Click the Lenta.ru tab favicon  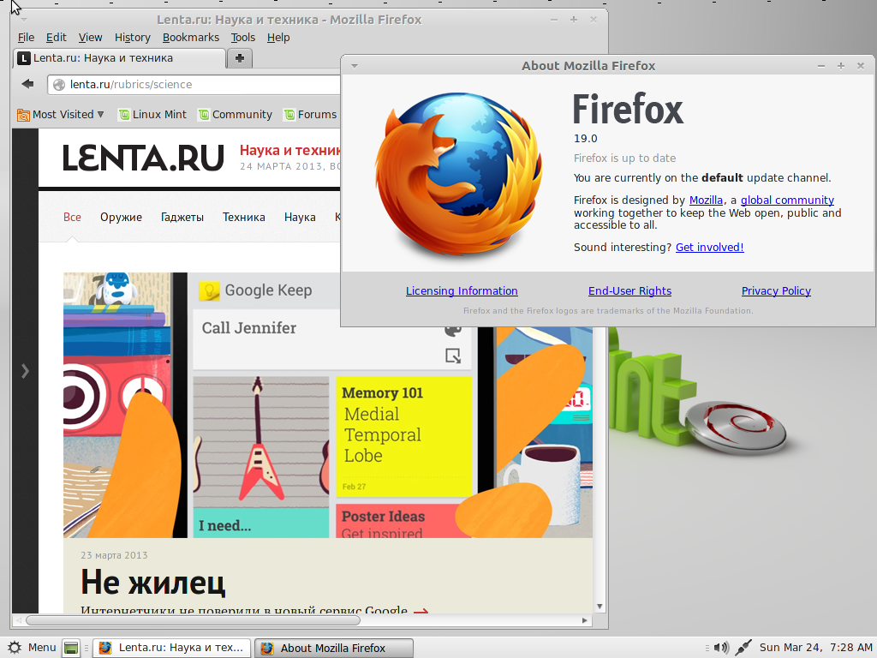(x=24, y=58)
